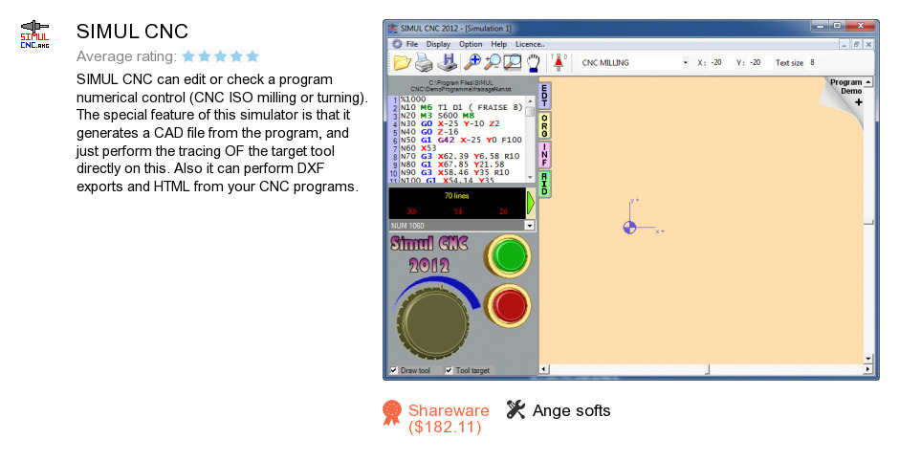Click the X0 position readout
Screen dimensions: 899x461
pos(411,211)
